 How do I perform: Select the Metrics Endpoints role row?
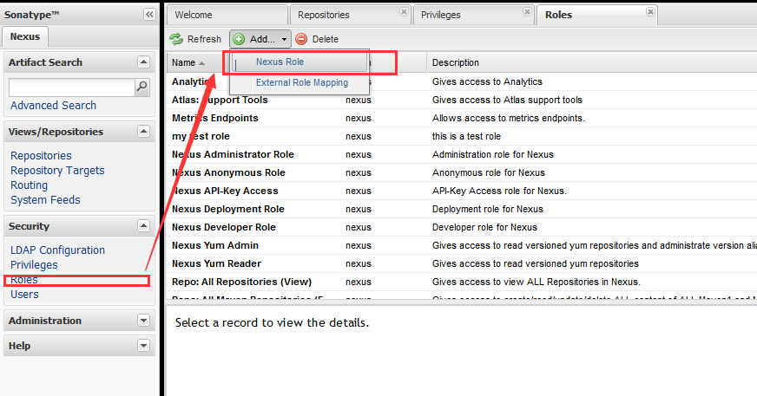pyautogui.click(x=461, y=118)
